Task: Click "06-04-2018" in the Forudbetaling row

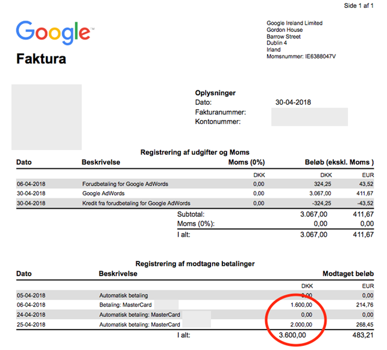Action: click(31, 184)
